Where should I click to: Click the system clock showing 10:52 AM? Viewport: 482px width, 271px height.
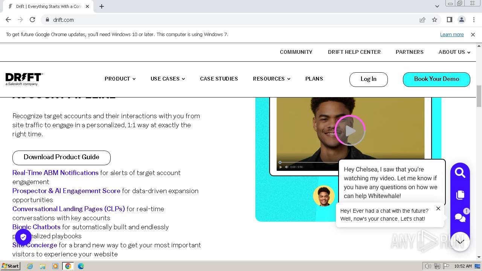coord(463,266)
